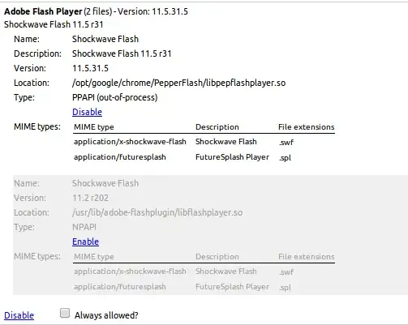Click greyed File extensions header in disabled table
The image size is (408, 325).
click(x=307, y=257)
